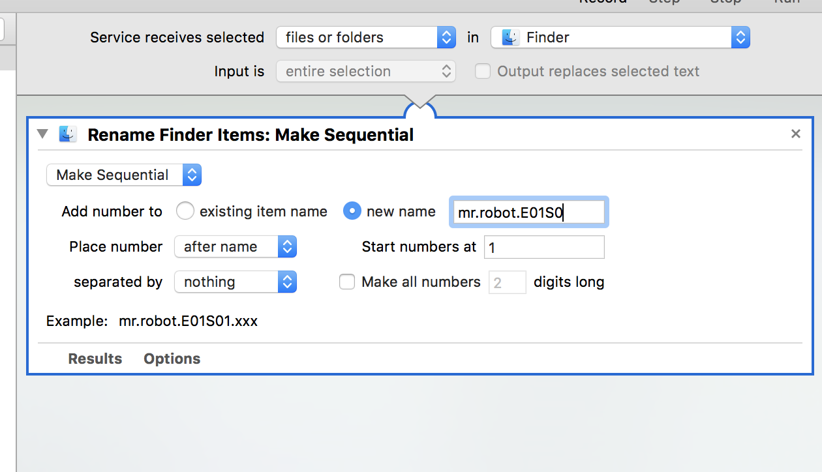Click the Run button in toolbar

pos(787,3)
